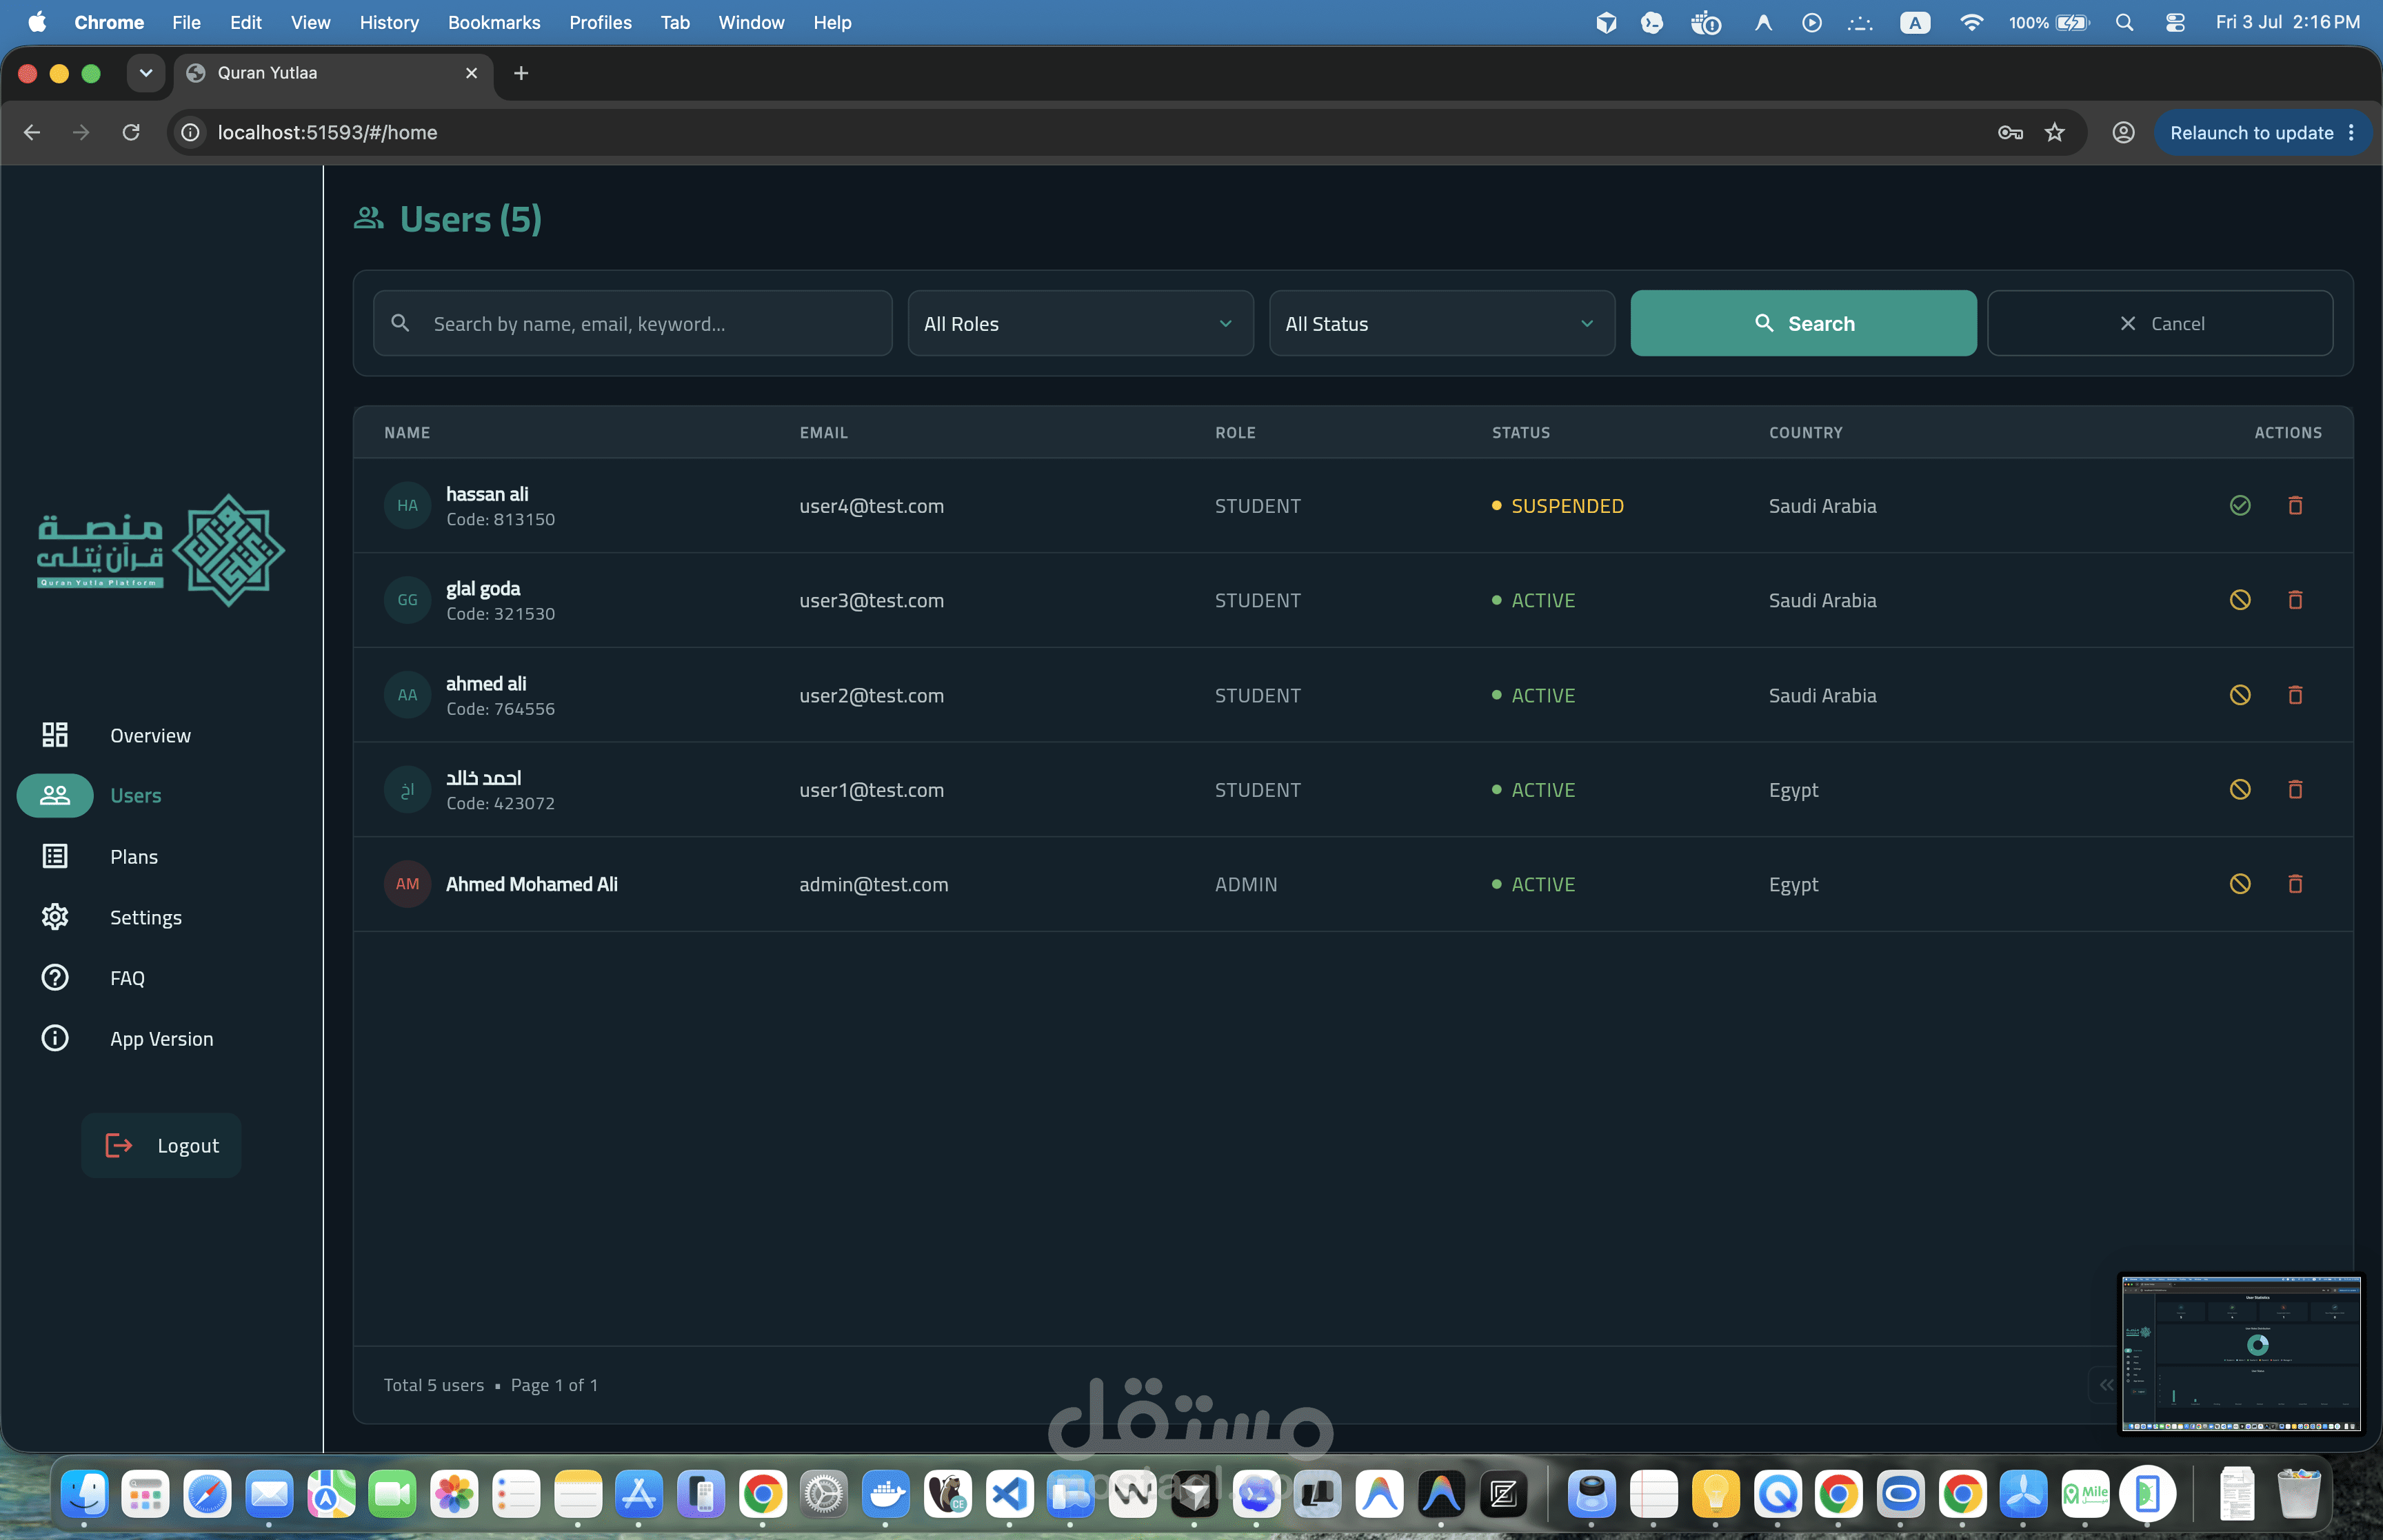
Task: Click the NAME column header
Action: point(407,433)
